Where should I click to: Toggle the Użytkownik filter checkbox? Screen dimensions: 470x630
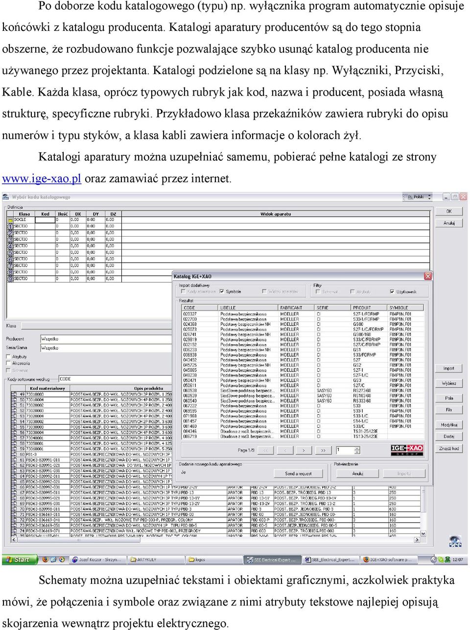392,292
